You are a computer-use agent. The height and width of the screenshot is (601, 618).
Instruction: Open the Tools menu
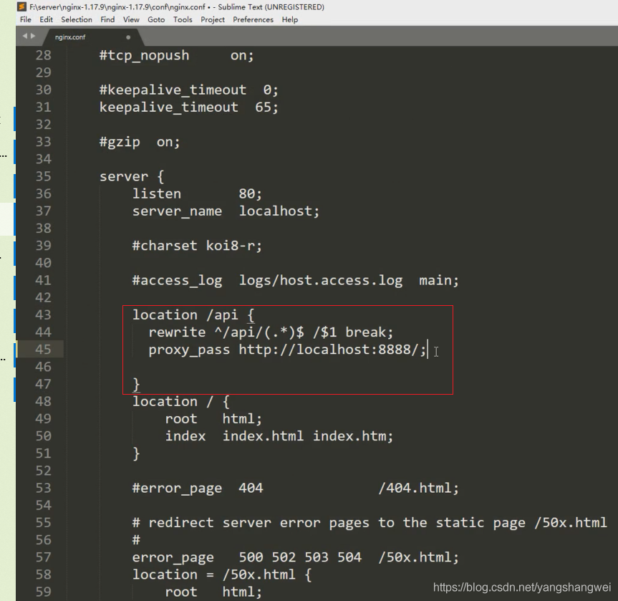tap(183, 19)
